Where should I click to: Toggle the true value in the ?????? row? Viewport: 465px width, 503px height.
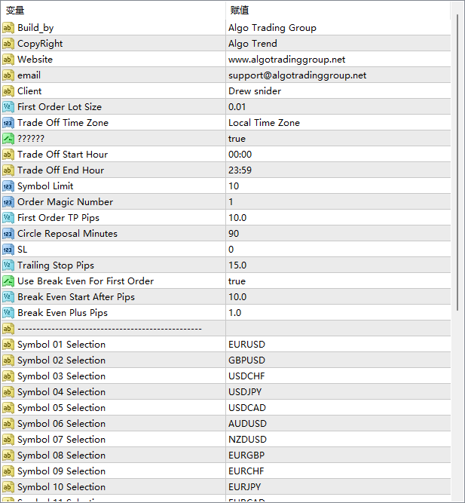click(x=237, y=139)
